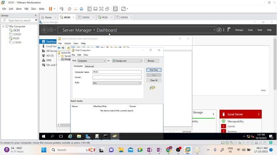The width and height of the screenshot is (277, 155).
Task: Open the VMware Tabs menu
Action: tap(34, 9)
